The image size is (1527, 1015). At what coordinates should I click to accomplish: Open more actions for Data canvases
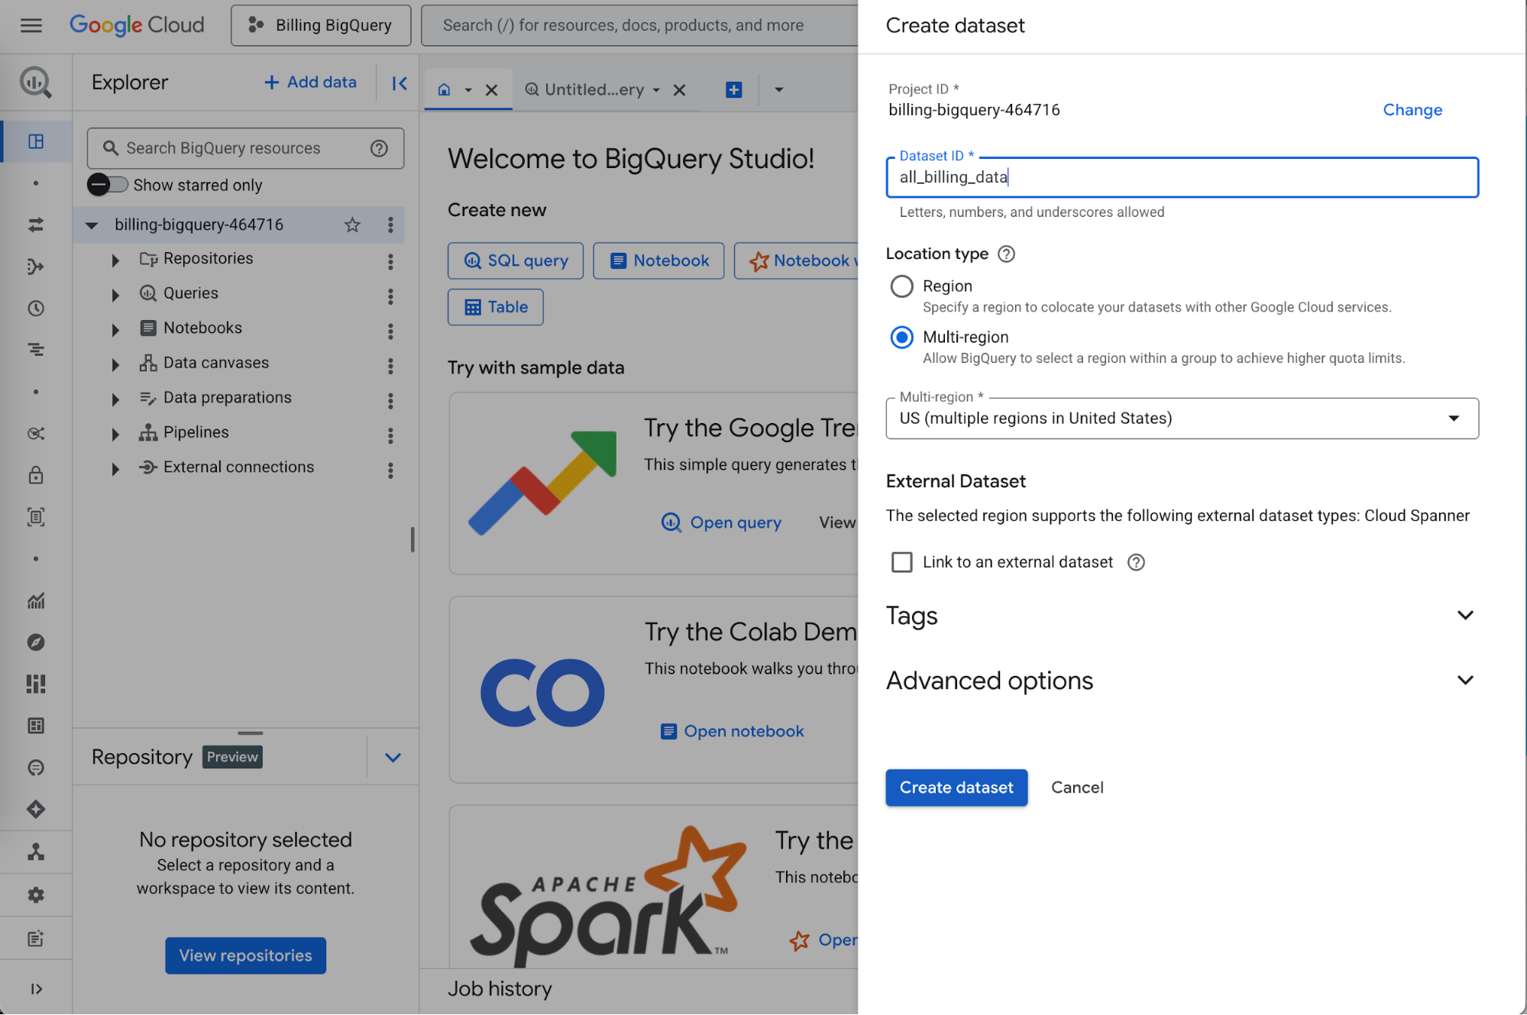point(390,366)
